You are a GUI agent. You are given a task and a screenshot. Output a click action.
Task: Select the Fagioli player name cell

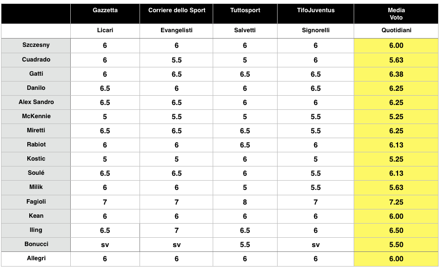click(x=36, y=201)
